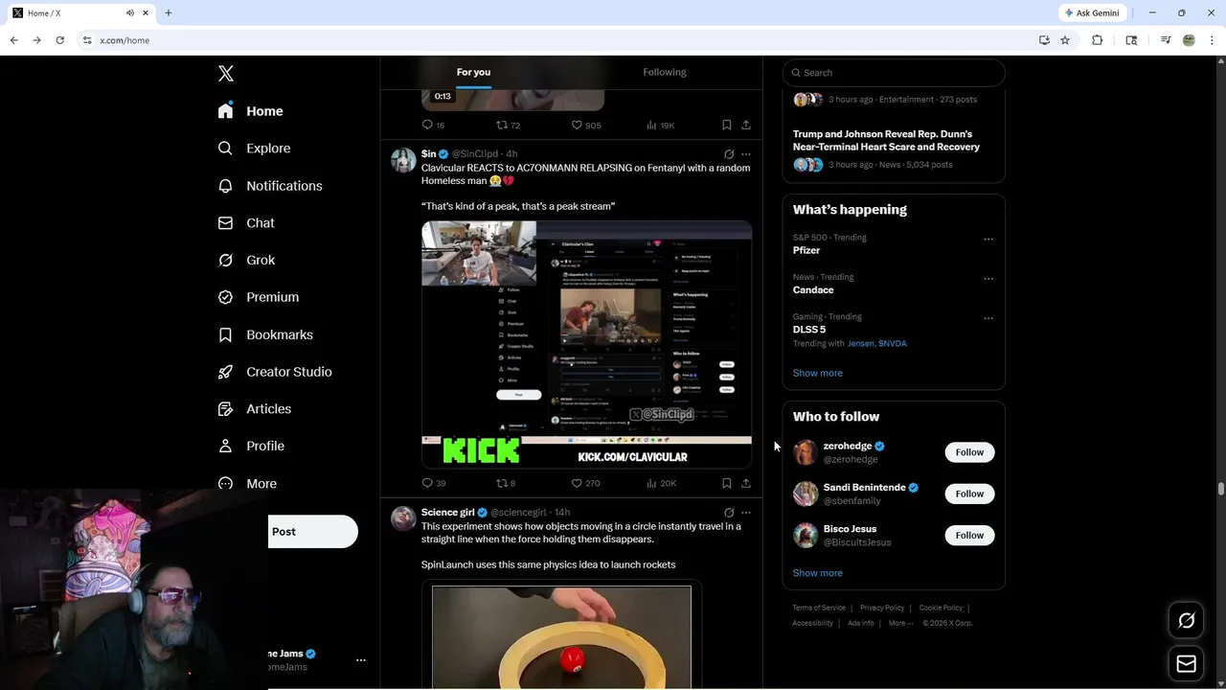Open Grok in sidebar

click(246, 260)
